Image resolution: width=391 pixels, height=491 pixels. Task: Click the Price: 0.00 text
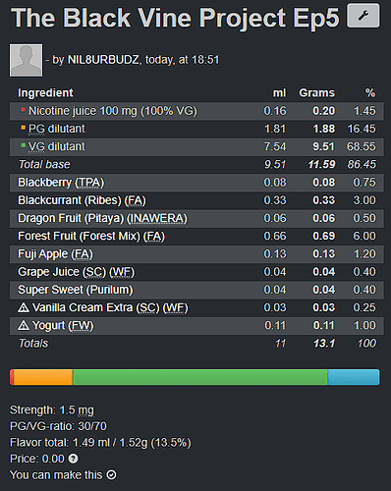tap(37, 459)
